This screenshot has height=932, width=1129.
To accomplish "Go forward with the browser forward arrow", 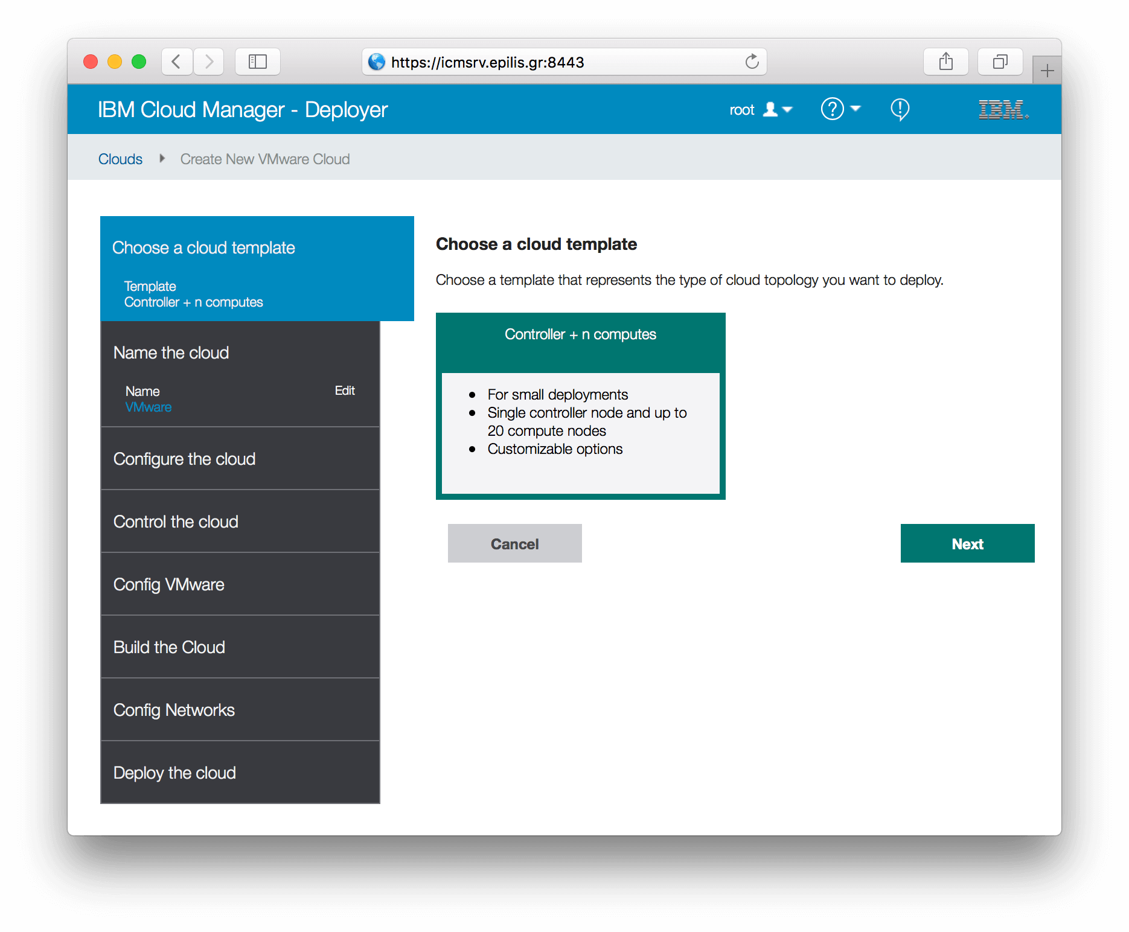I will [209, 62].
